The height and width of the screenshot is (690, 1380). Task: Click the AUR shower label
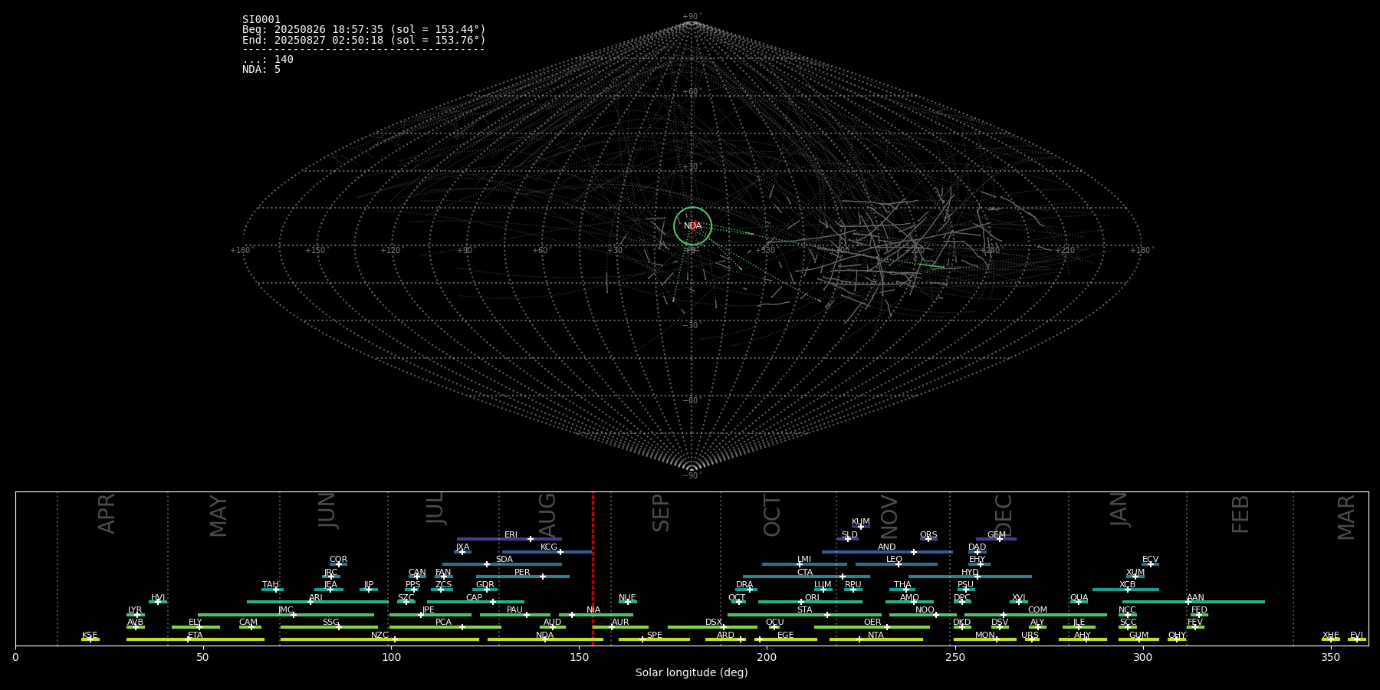pos(620,623)
